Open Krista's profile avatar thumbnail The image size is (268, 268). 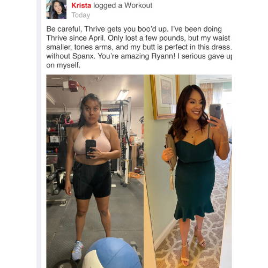pyautogui.click(x=56, y=9)
